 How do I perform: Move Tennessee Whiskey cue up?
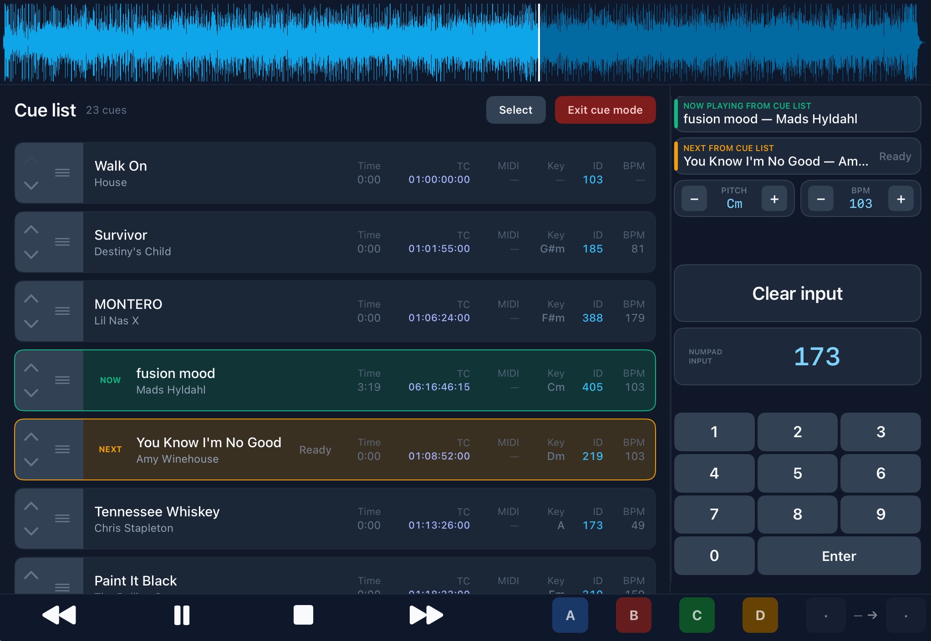[31, 505]
